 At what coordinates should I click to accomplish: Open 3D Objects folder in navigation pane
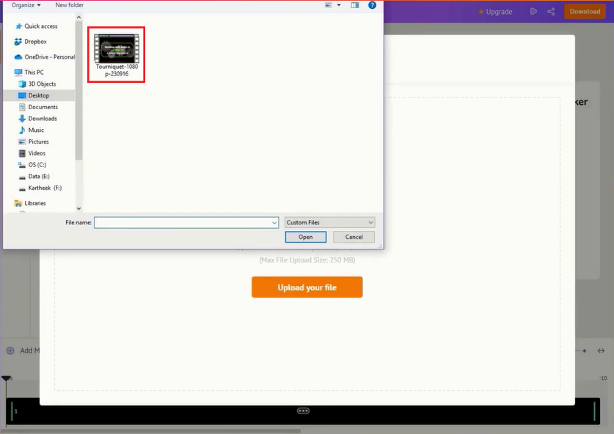(42, 84)
